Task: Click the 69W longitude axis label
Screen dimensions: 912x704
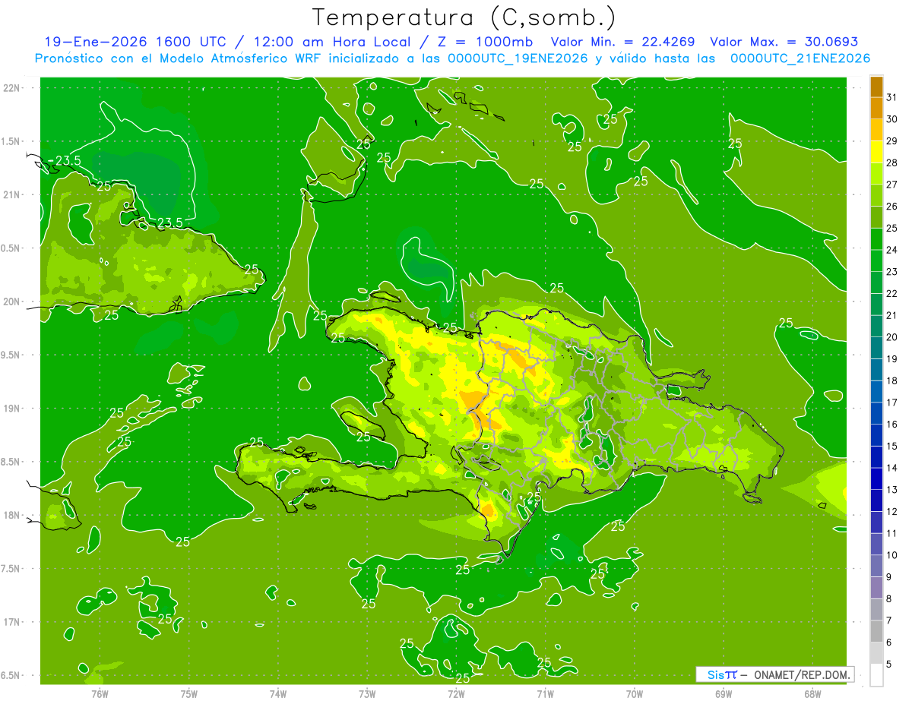Action: click(x=723, y=694)
